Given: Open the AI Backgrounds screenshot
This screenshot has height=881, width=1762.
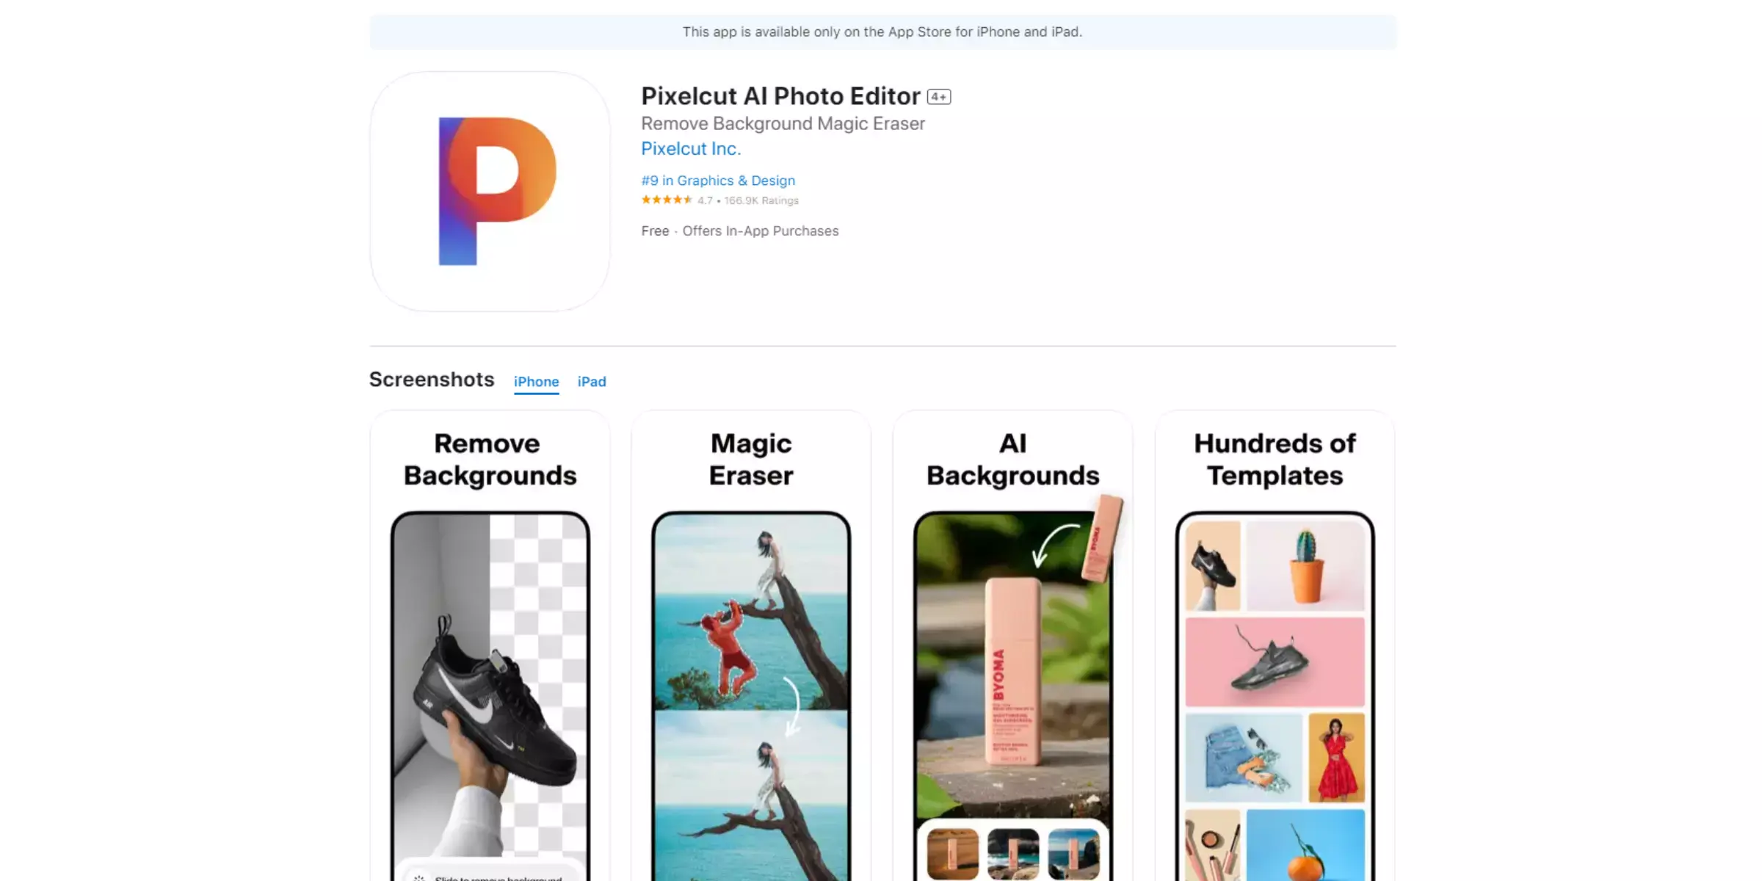Looking at the screenshot, I should click(x=1012, y=646).
